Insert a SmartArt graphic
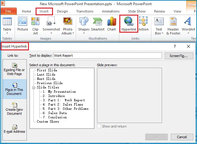Viewport: 197px width, 144px height. (98, 24)
